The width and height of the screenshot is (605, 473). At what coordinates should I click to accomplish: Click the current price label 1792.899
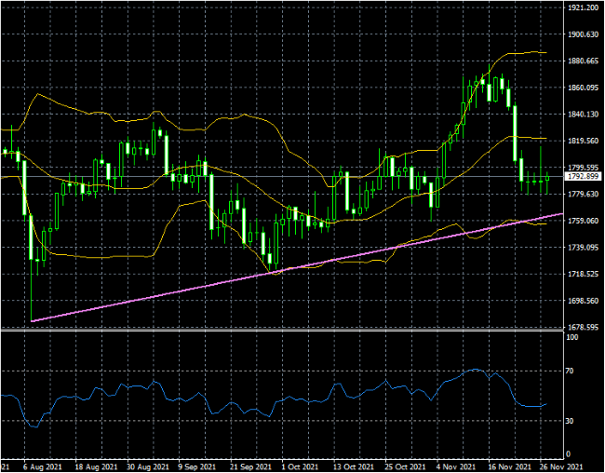point(583,177)
